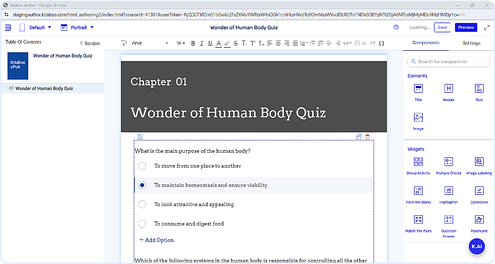Select 'To look attractive and appealing' option
This screenshot has width=495, height=264.
[x=142, y=204]
